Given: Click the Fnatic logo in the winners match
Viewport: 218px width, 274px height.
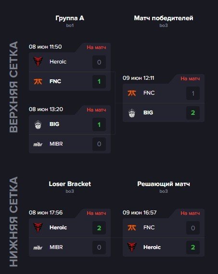Looking at the screenshot, I should (x=132, y=93).
